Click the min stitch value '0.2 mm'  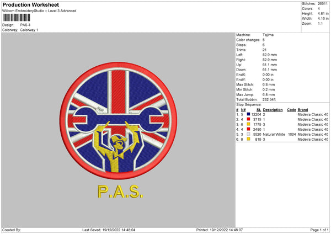269,89
